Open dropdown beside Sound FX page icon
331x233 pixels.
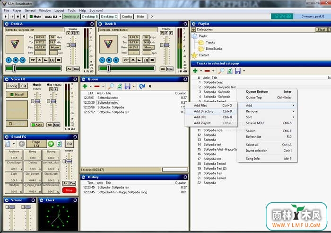[14, 144]
